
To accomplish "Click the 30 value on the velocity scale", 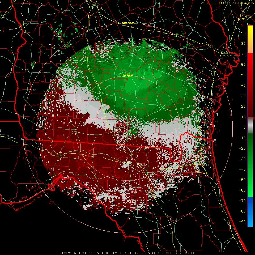I will point(243,96).
